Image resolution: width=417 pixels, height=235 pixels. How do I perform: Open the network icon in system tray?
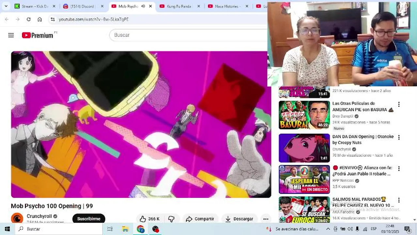[365, 229]
